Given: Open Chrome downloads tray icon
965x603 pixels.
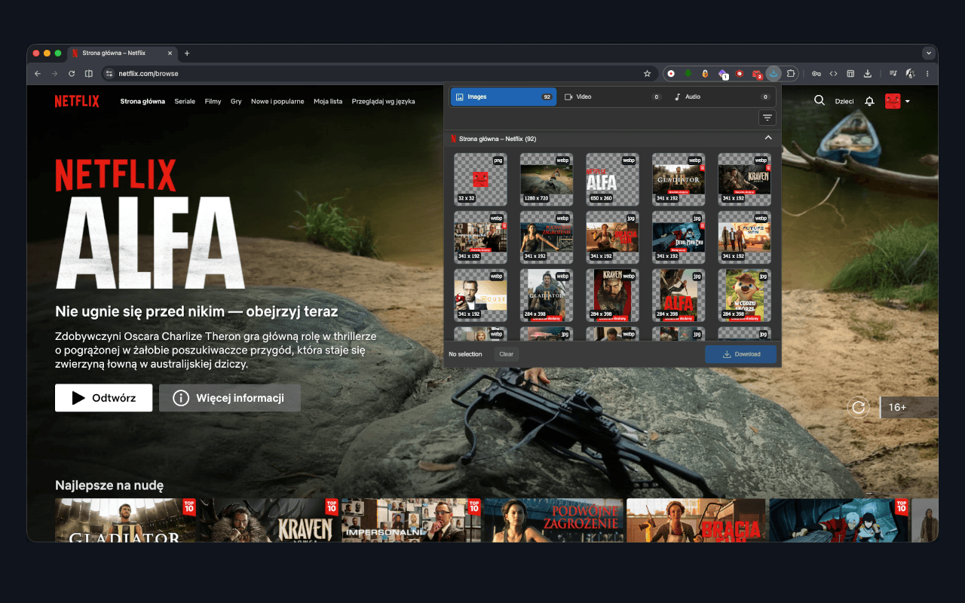Looking at the screenshot, I should (x=868, y=73).
